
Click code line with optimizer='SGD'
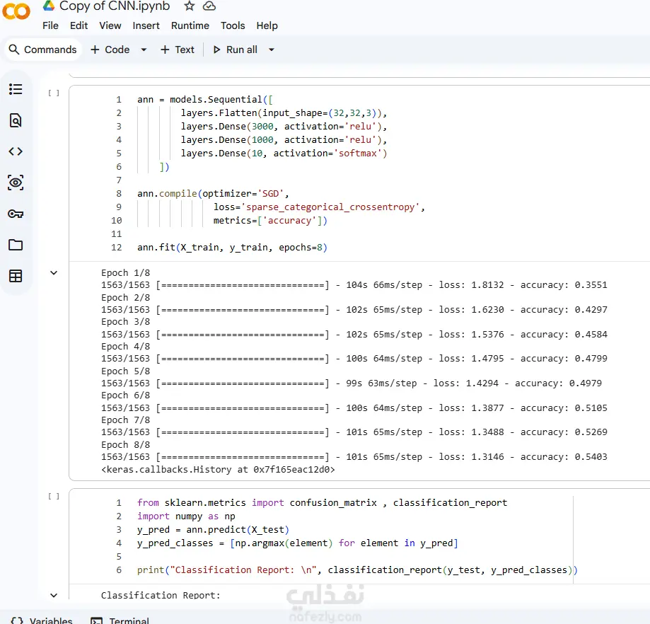point(213,194)
